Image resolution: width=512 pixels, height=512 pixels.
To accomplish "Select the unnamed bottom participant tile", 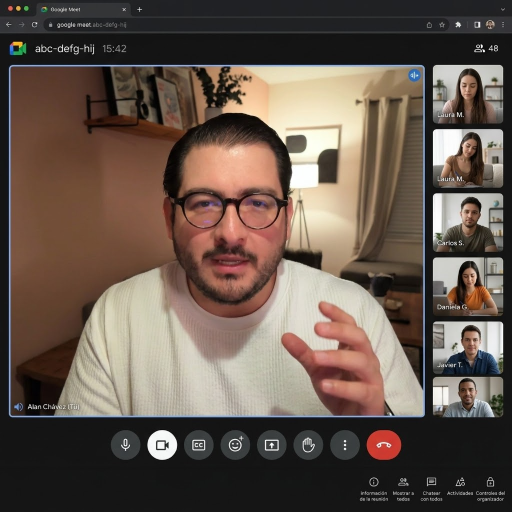I will coord(468,397).
